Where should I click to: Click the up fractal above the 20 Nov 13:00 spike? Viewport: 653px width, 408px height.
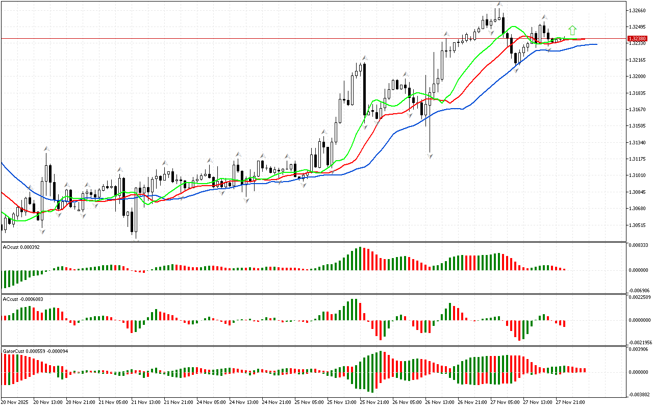46,148
